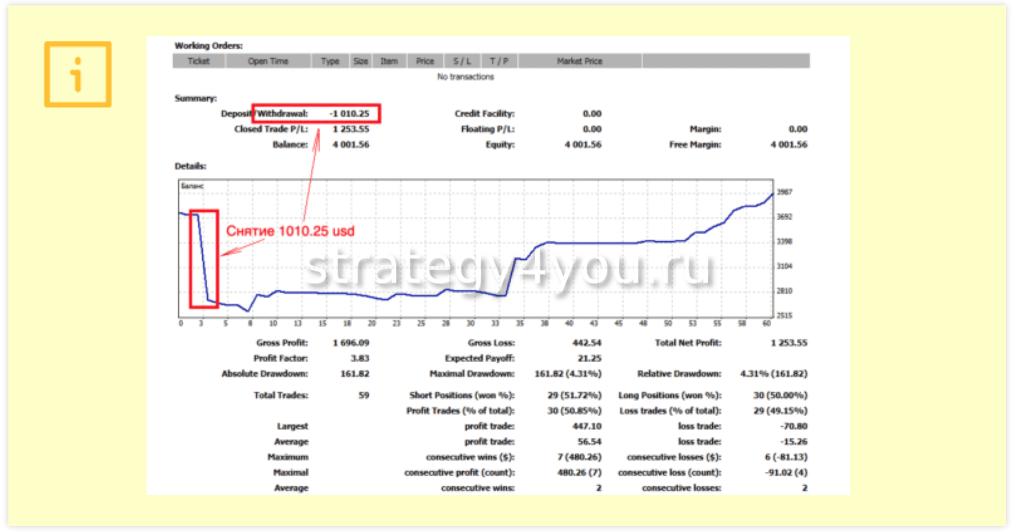Click the No transactions text
Image resolution: width=1015 pixels, height=532 pixels.
click(466, 77)
